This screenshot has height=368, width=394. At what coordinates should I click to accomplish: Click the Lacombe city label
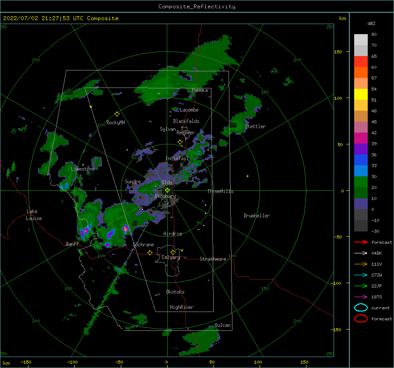click(189, 110)
